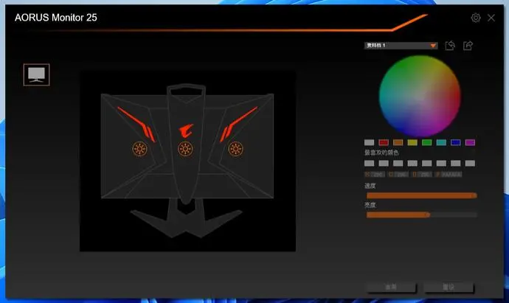Click the 'AORUS Monitor 25' window title
This screenshot has width=509, height=303.
56,18
